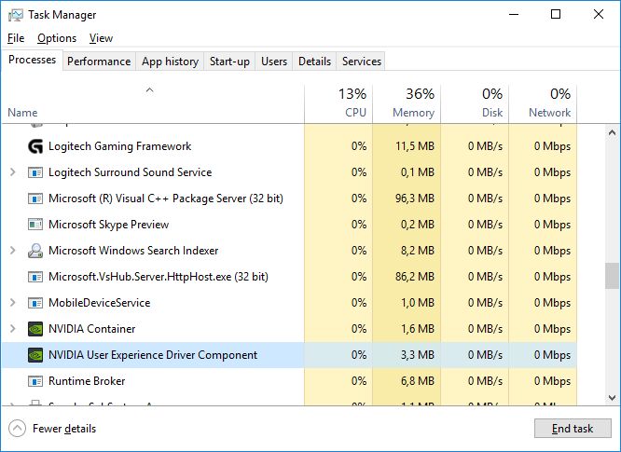
Task: Click the vertical scrollbar thumb
Action: coord(612,276)
